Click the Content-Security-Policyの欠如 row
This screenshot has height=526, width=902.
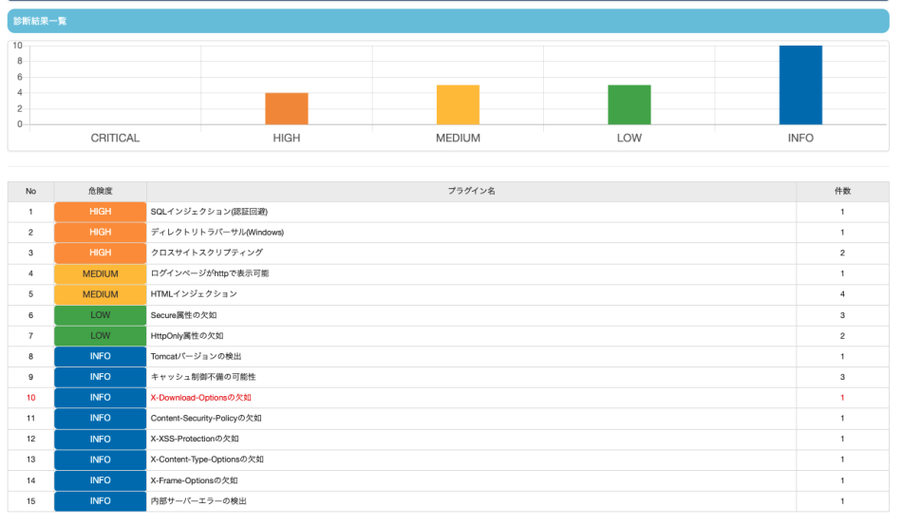[448, 419]
